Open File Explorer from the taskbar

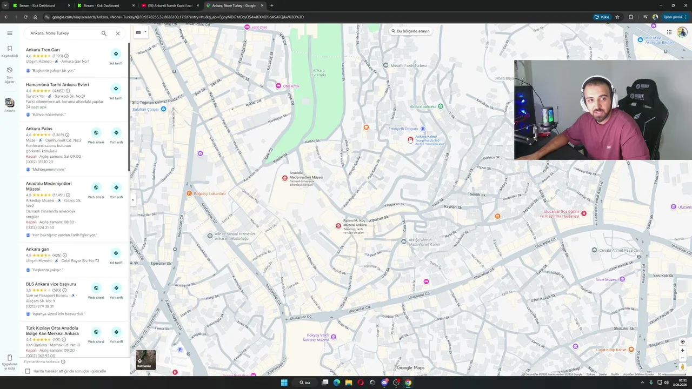[349, 383]
